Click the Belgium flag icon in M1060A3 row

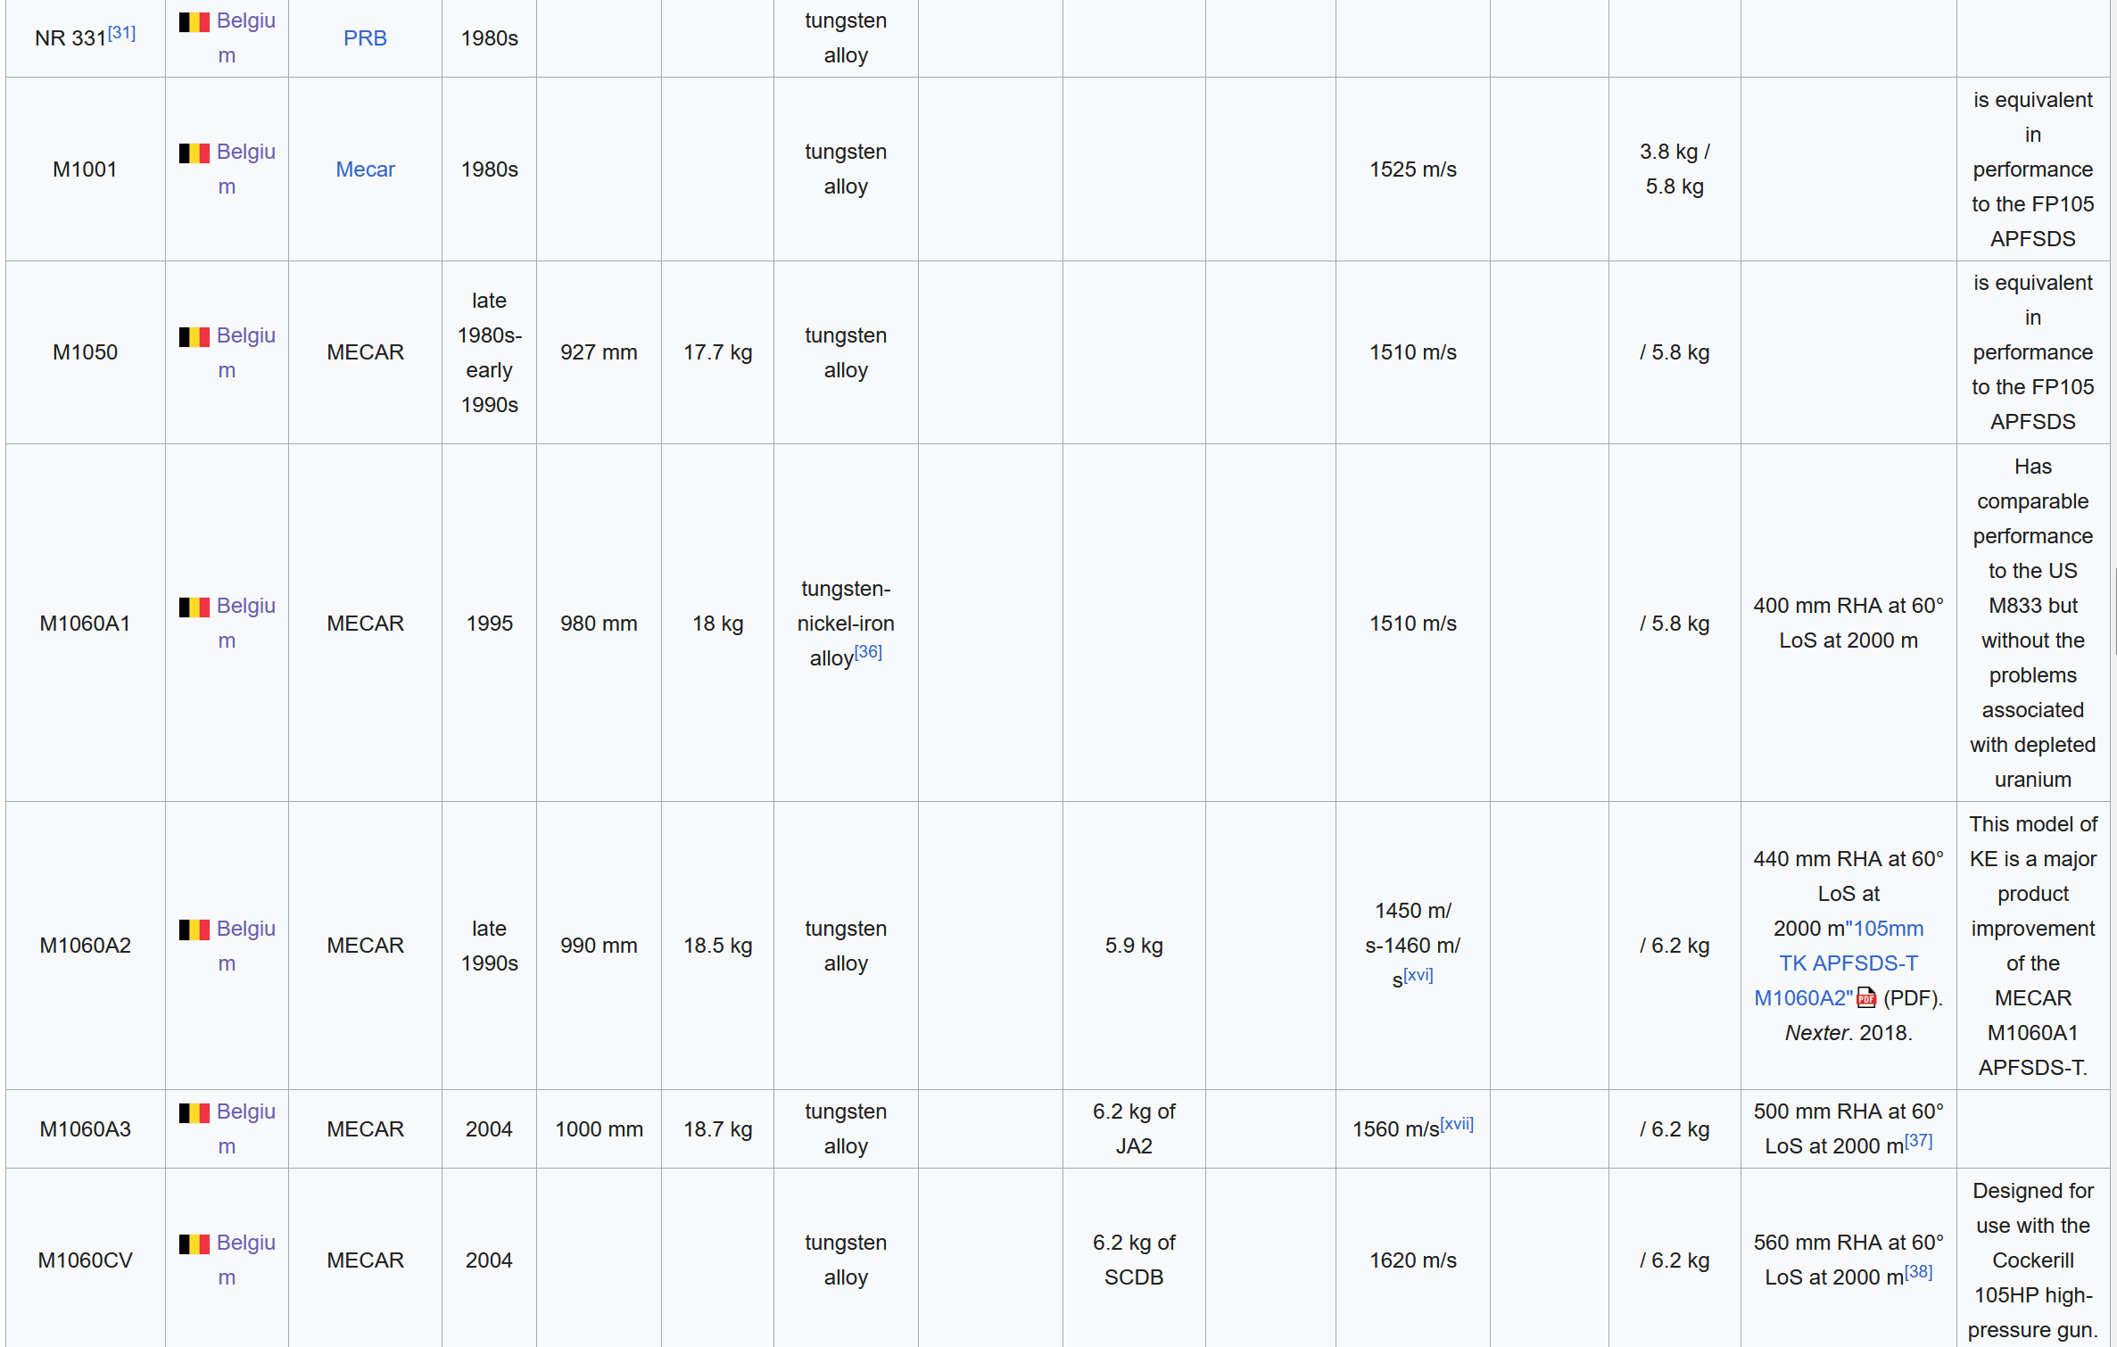[194, 1112]
